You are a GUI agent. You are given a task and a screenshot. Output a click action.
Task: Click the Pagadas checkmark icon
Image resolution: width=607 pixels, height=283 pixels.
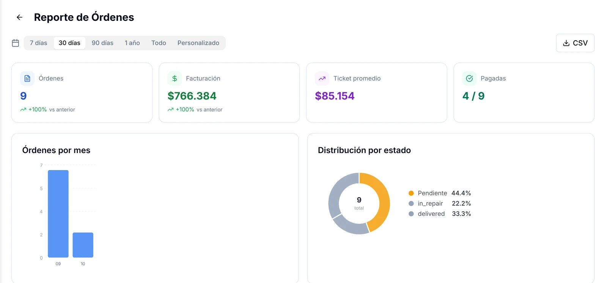(469, 78)
